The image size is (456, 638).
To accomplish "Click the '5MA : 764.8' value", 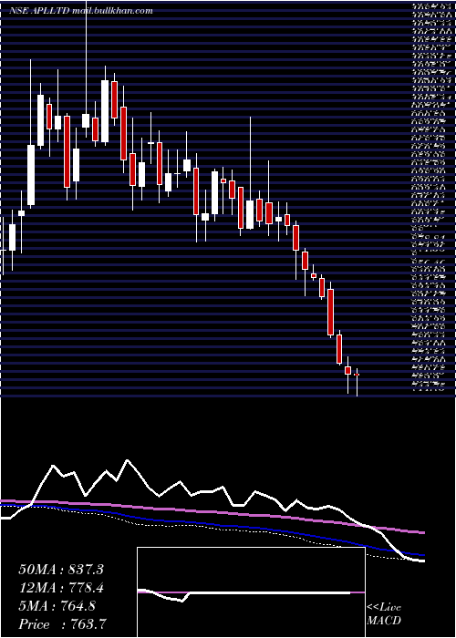I will (x=57, y=606).
